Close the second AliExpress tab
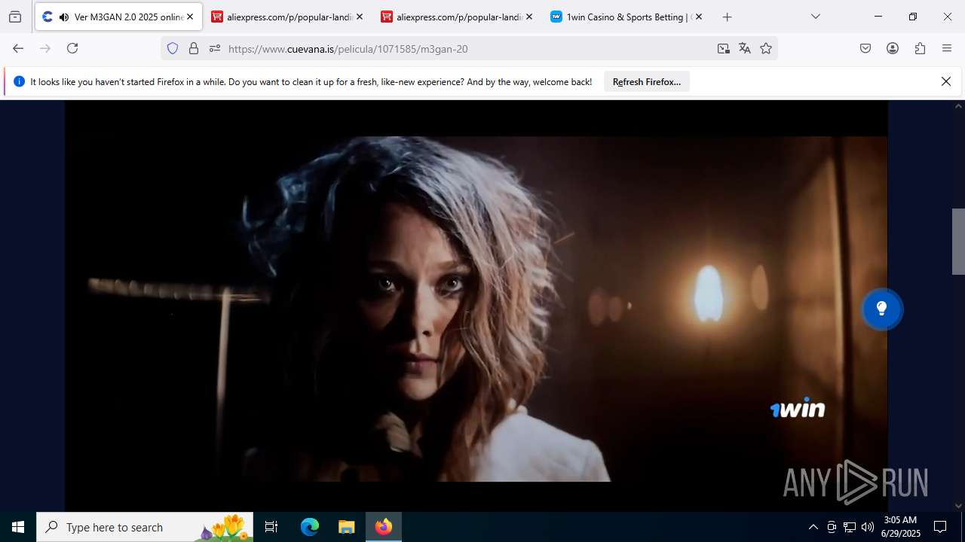This screenshot has height=542, width=965. coord(529,17)
